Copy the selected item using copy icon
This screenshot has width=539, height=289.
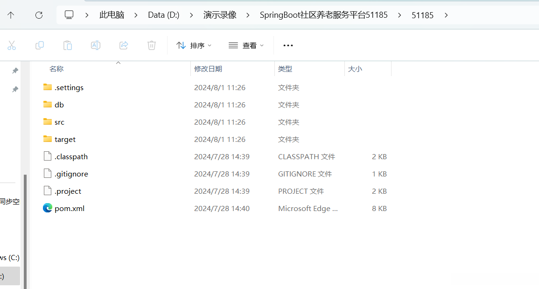pyautogui.click(x=40, y=45)
